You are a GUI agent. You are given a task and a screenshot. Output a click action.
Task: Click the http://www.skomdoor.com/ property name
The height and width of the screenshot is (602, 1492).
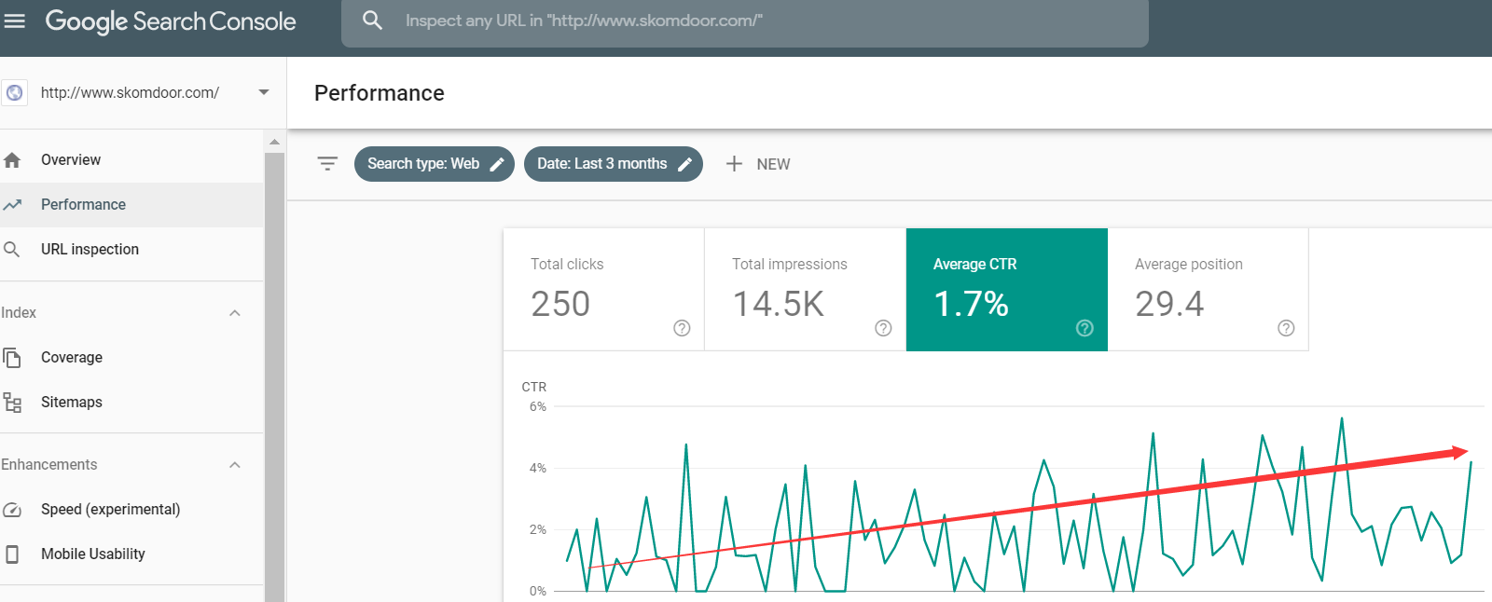coord(130,92)
